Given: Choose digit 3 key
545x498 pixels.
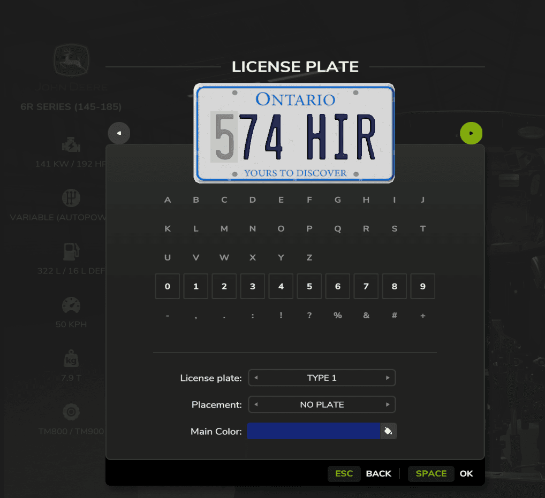Looking at the screenshot, I should point(253,286).
